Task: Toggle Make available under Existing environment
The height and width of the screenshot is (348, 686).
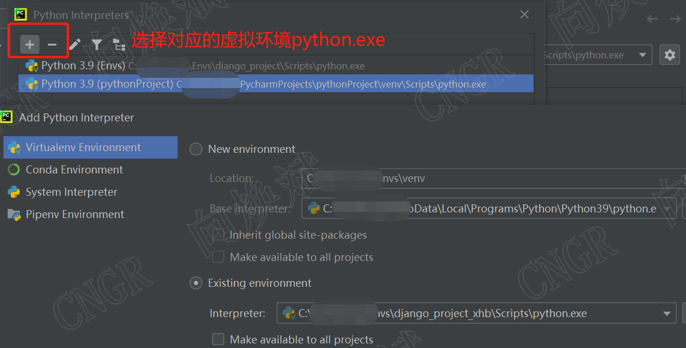Action: click(x=218, y=339)
